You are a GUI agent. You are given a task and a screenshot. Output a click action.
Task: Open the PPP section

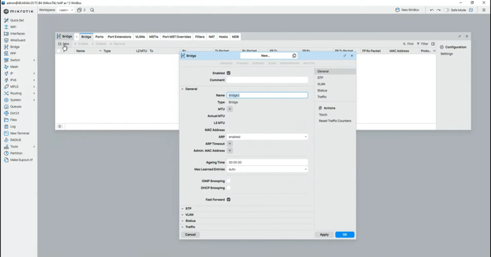(10, 53)
